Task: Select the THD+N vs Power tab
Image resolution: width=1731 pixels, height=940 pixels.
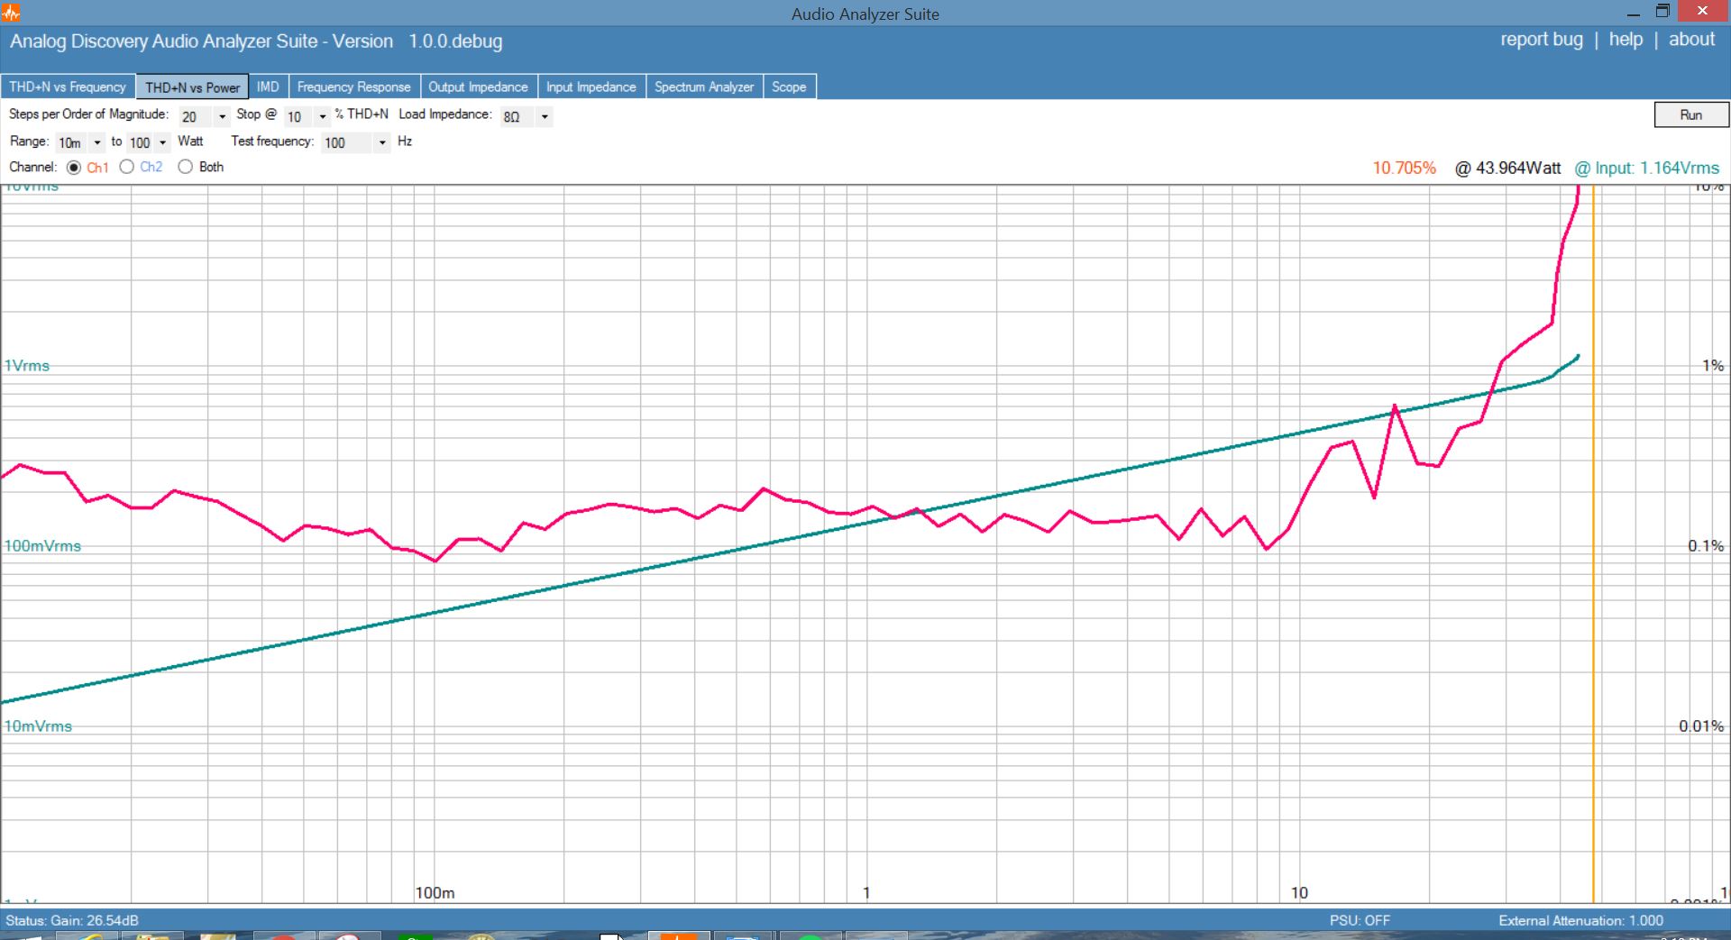Action: [x=192, y=87]
